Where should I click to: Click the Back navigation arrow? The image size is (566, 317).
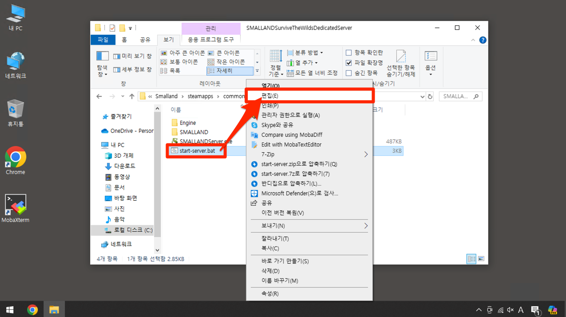[x=99, y=96]
